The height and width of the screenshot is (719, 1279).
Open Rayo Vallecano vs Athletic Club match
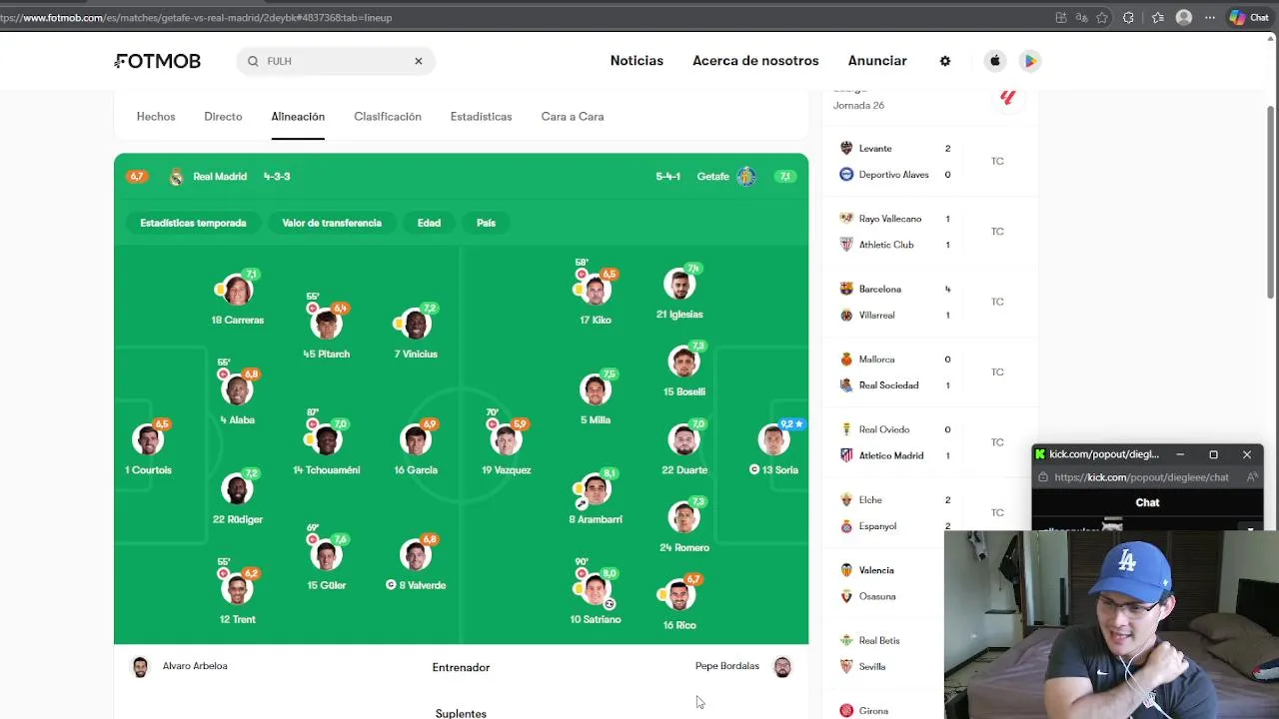pyautogui.click(x=929, y=232)
